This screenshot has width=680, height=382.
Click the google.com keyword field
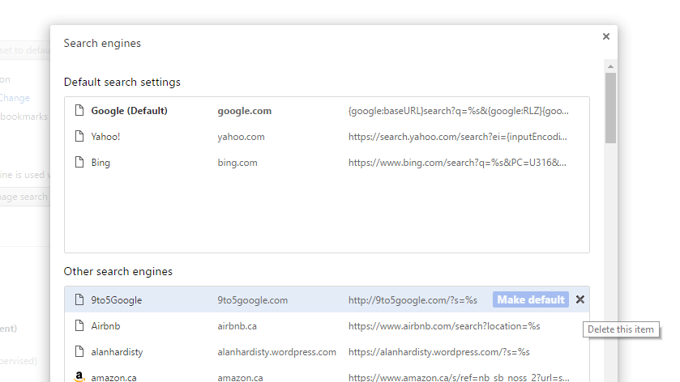[x=245, y=111]
